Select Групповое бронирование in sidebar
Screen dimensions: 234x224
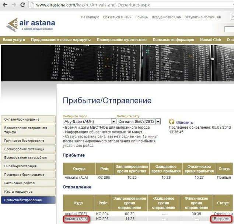coord(28,141)
